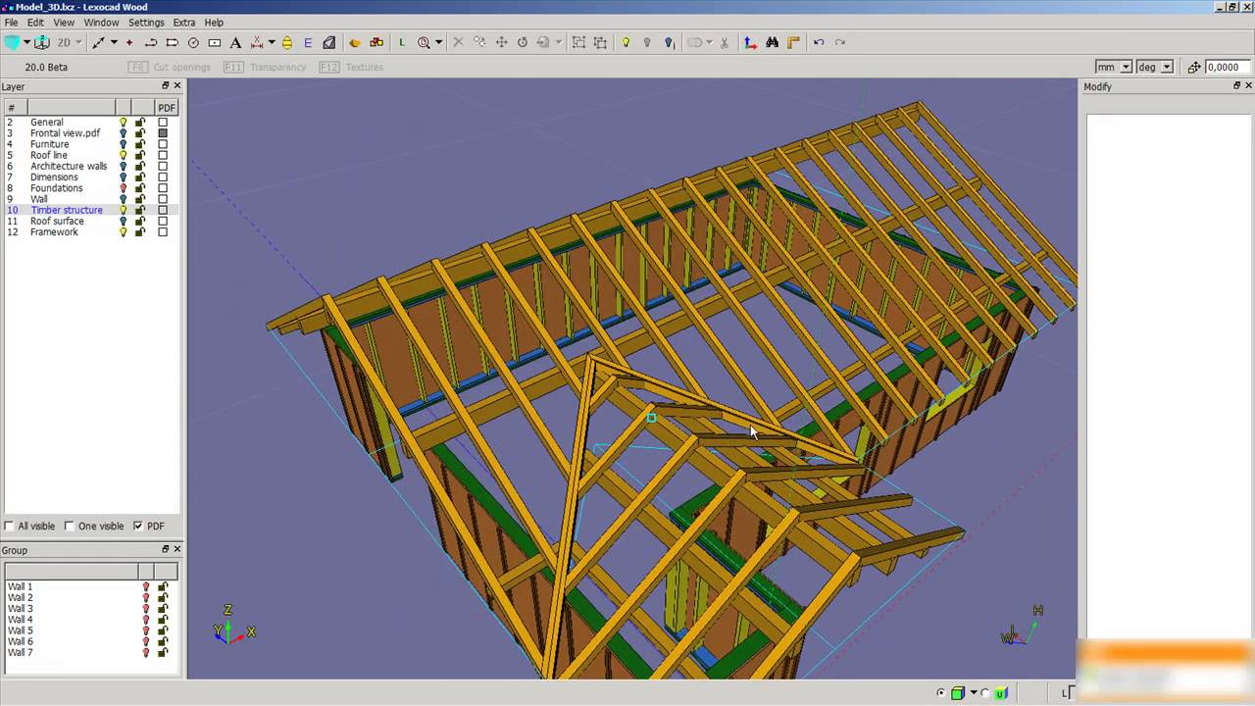The width and height of the screenshot is (1255, 706).
Task: Uncheck the PDF checkbox below layer list
Action: 137,526
